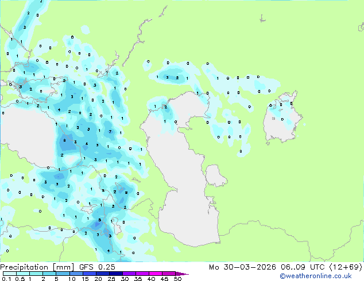Click the legend value "15"
The image size is (364, 281).
tap(85, 279)
